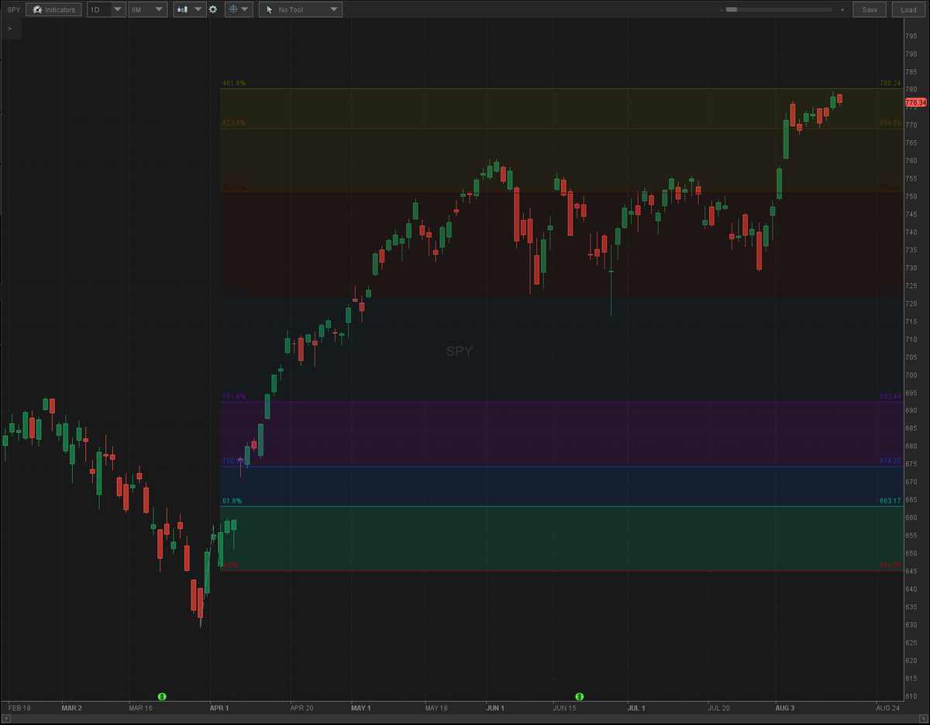Open the crosshair cursor mode dropdown
This screenshot has width=930, height=725.
(x=239, y=9)
